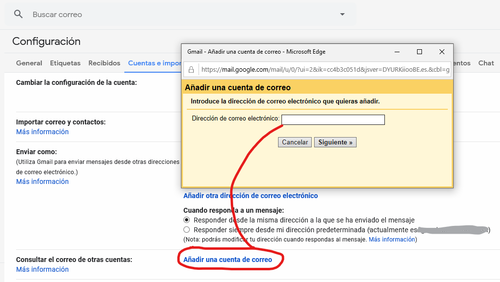Click the search magnifier icon
This screenshot has width=500, height=282.
[x=18, y=14]
